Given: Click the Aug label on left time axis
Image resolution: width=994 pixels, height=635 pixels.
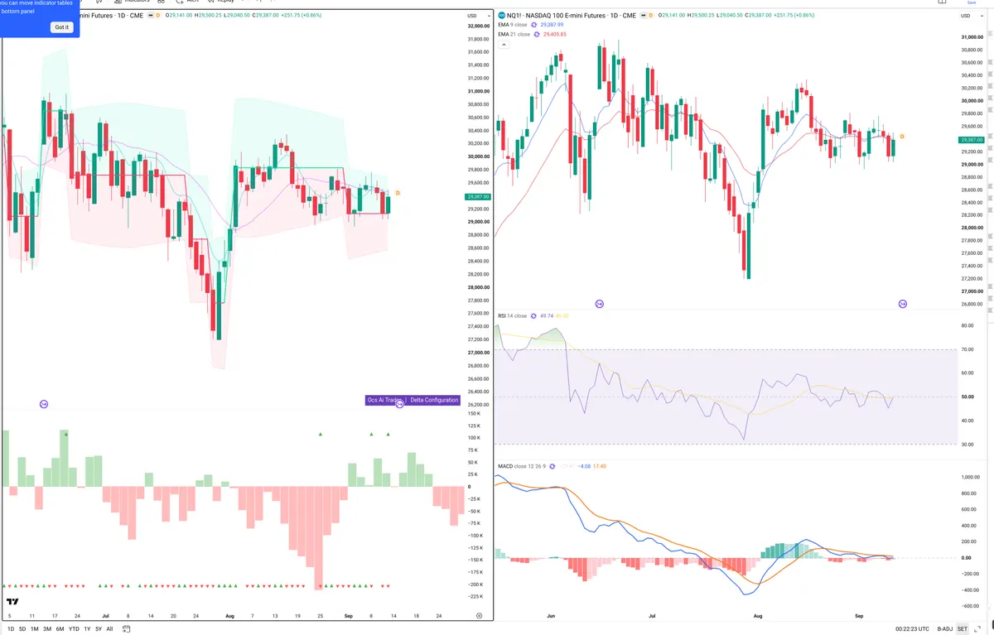Looking at the screenshot, I should coord(229,616).
